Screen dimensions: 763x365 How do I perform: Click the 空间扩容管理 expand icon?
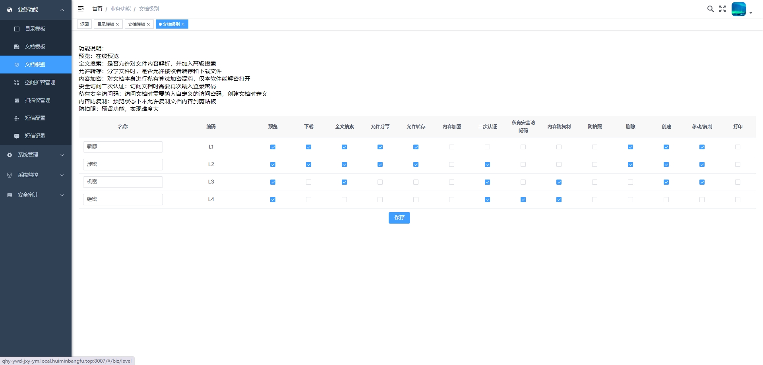coord(17,83)
